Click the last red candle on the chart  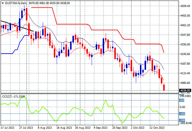pyautogui.click(x=164, y=87)
